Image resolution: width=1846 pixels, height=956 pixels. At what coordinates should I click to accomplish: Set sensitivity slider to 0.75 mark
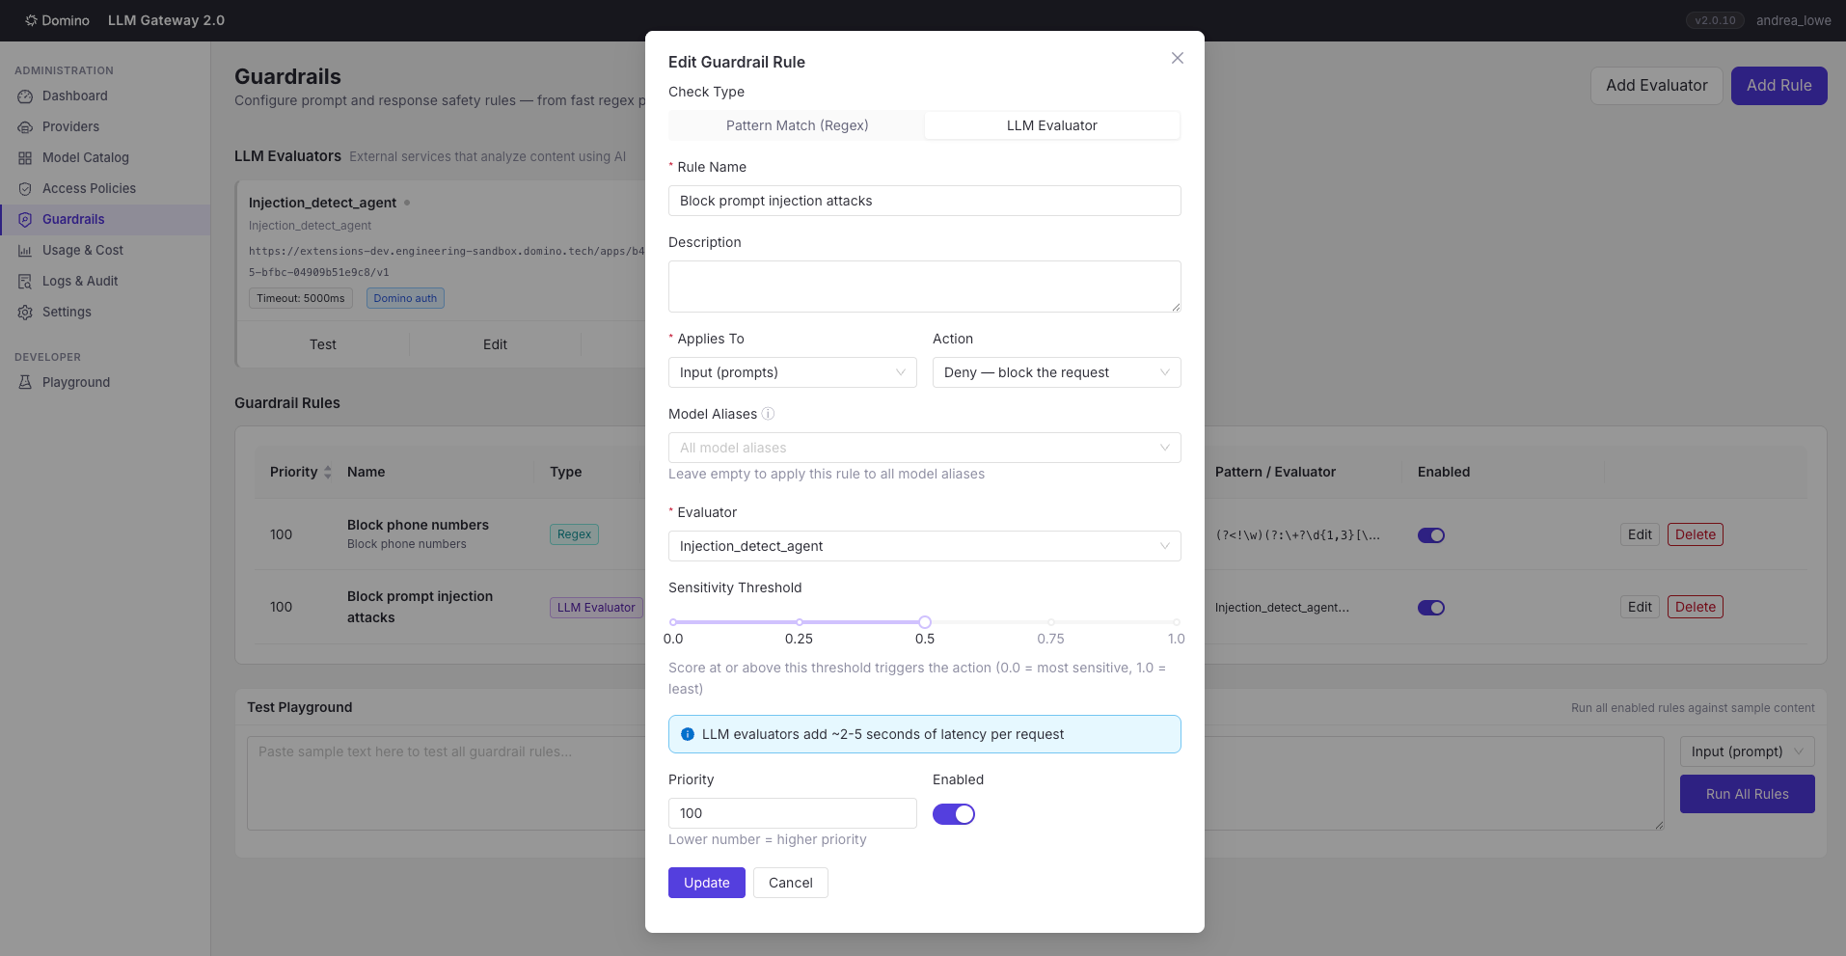[x=1050, y=622]
